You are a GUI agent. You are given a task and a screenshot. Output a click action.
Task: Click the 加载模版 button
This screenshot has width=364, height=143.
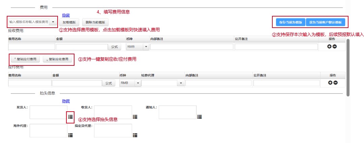tap(69, 22)
